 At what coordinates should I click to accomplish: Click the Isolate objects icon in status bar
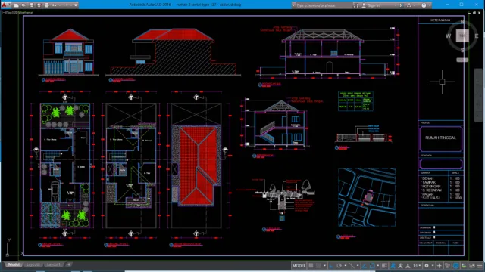click(463, 265)
